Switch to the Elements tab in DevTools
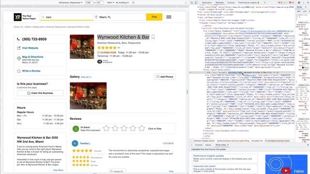The height and width of the screenshot is (174, 310). (219, 2)
